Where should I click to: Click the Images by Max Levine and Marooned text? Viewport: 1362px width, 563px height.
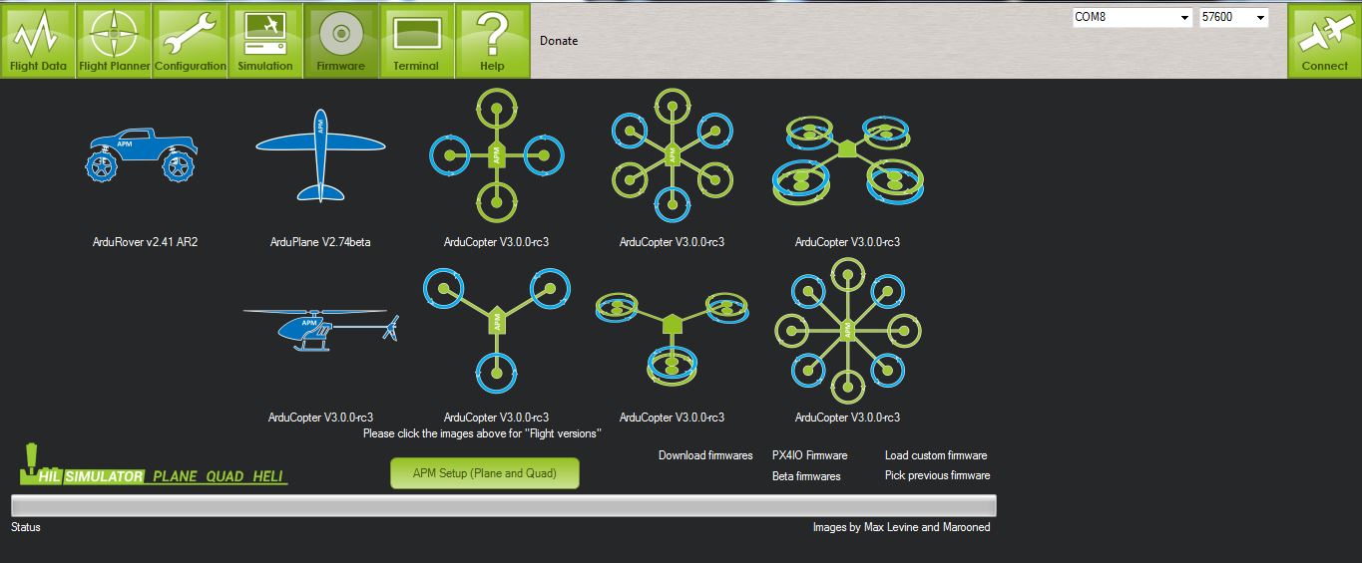902,527
